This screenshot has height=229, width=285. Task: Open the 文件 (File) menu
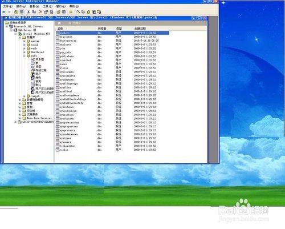(x=7, y=6)
